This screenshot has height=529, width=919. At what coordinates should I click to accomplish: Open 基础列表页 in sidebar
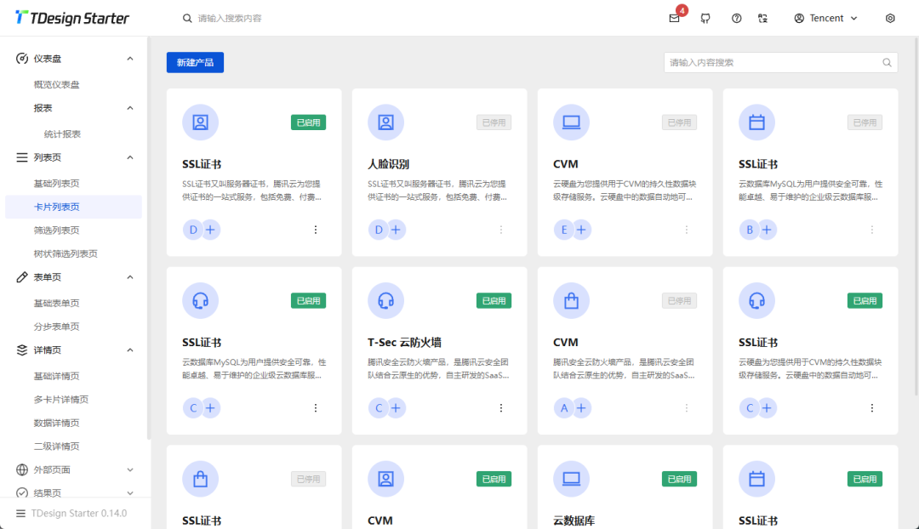(73, 184)
